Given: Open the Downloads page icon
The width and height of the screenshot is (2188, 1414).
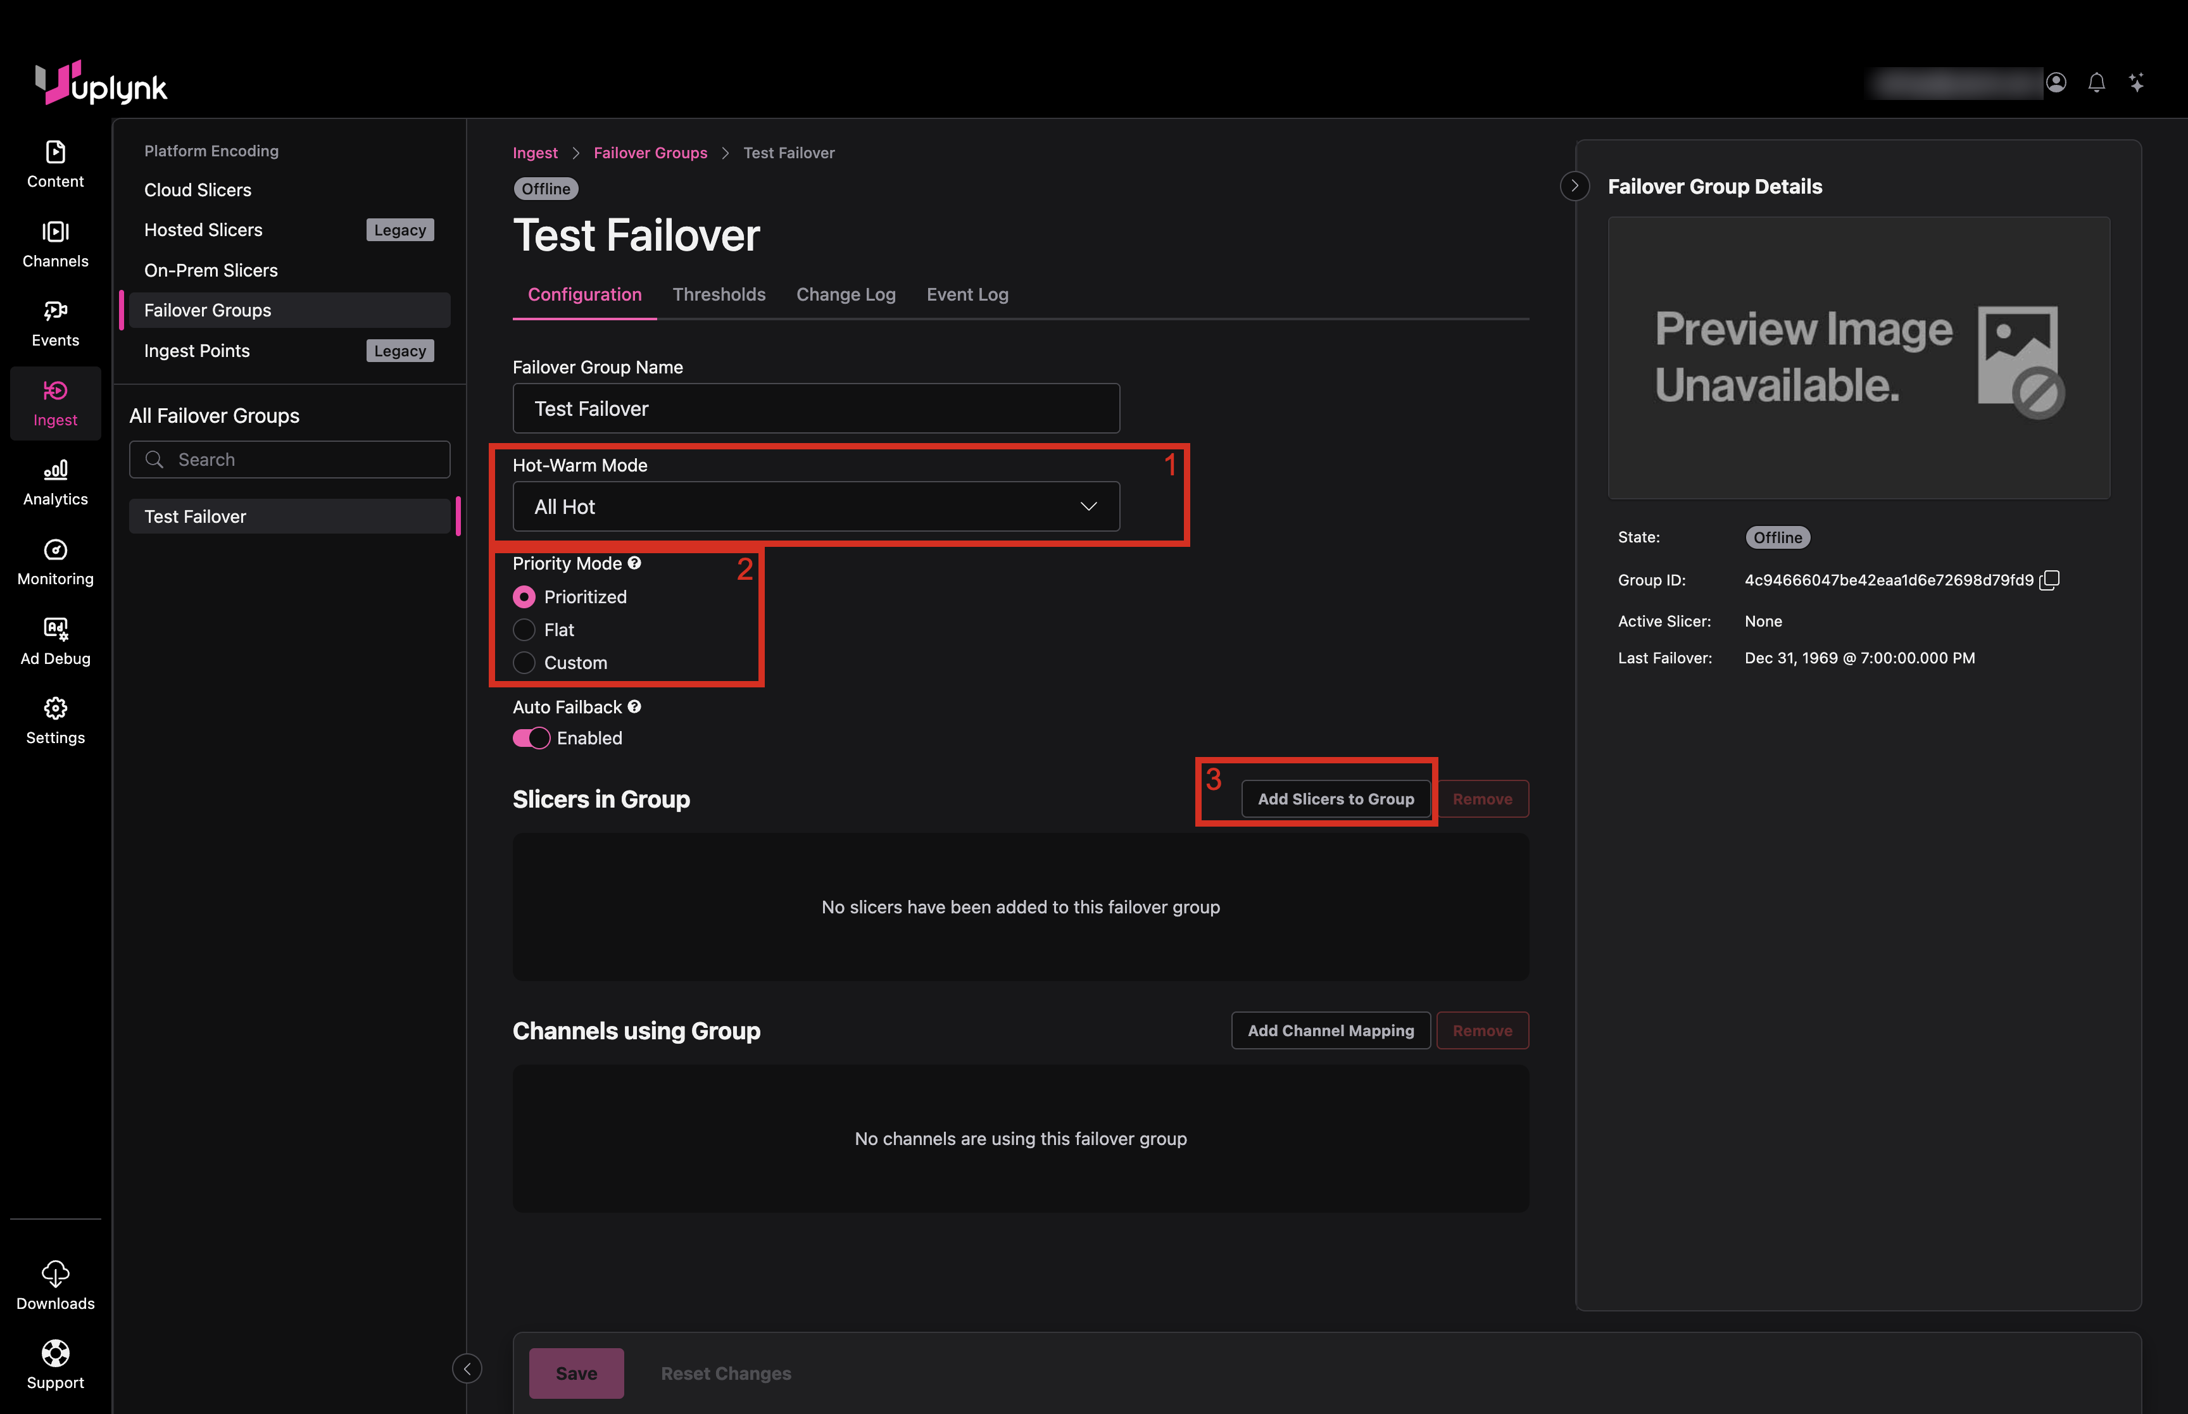Looking at the screenshot, I should (x=55, y=1273).
